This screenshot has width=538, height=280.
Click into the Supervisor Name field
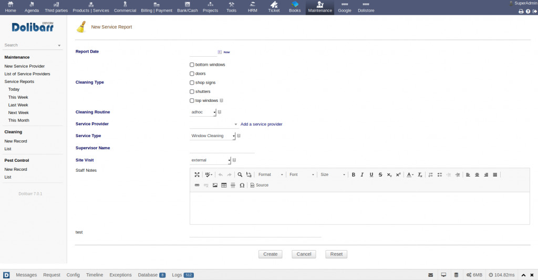coord(222,148)
